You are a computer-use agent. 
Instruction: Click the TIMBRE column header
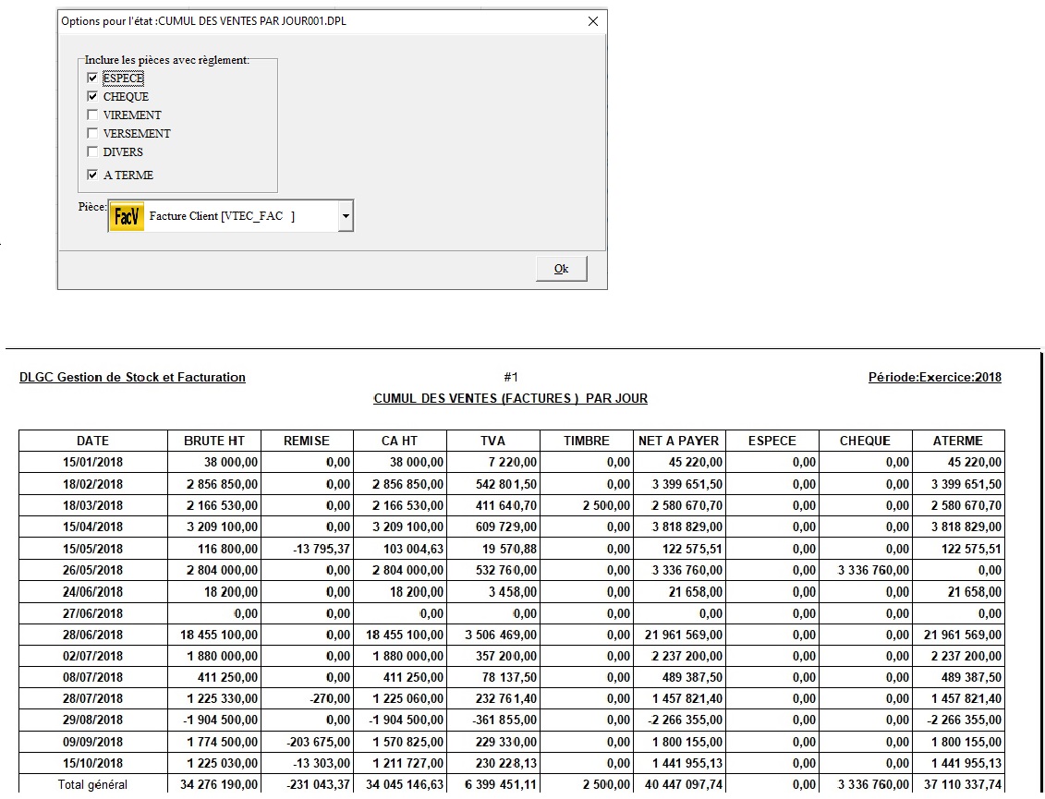[587, 441]
